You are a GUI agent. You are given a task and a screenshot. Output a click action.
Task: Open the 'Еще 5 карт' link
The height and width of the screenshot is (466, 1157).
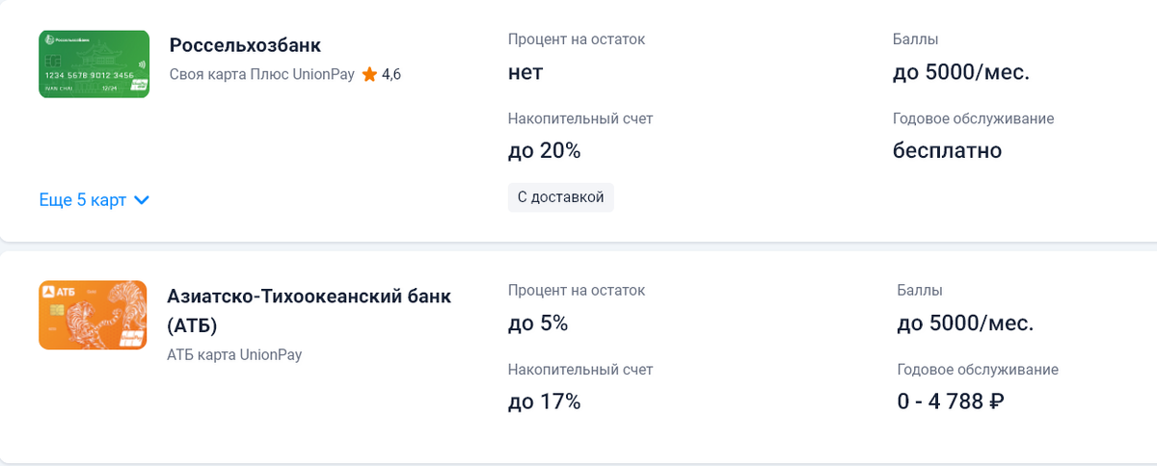(83, 200)
